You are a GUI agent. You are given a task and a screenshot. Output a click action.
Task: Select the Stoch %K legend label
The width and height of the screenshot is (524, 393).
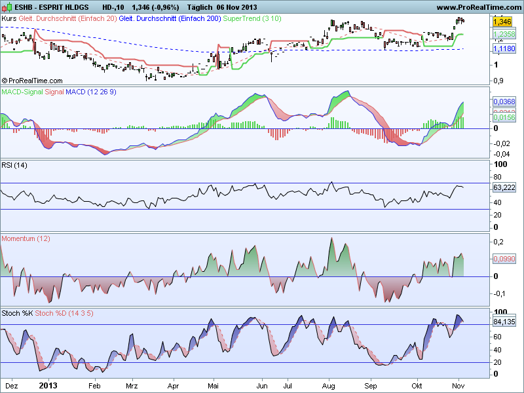coord(17,313)
